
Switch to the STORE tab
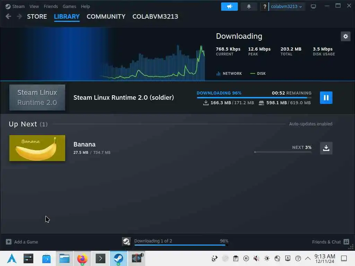pyautogui.click(x=37, y=17)
